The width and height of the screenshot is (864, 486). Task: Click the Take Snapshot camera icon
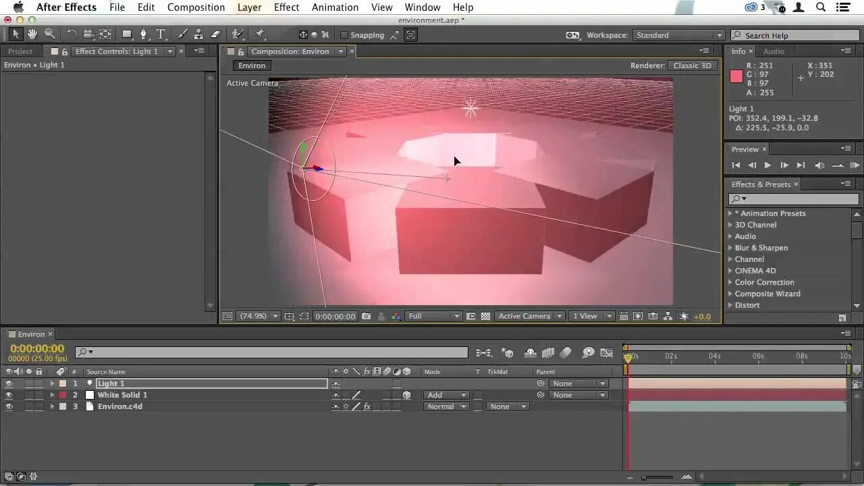[x=366, y=316]
